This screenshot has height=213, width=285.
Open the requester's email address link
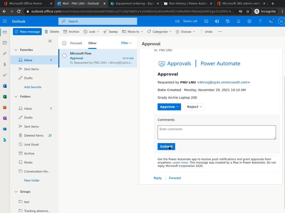tap(224, 82)
